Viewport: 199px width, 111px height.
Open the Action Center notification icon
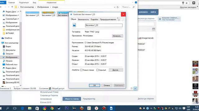184,108
